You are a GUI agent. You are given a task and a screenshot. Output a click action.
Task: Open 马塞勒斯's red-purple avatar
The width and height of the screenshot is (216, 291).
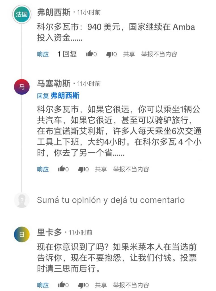(22, 87)
